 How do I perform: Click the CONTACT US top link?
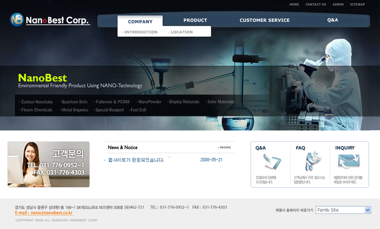tap(316, 4)
